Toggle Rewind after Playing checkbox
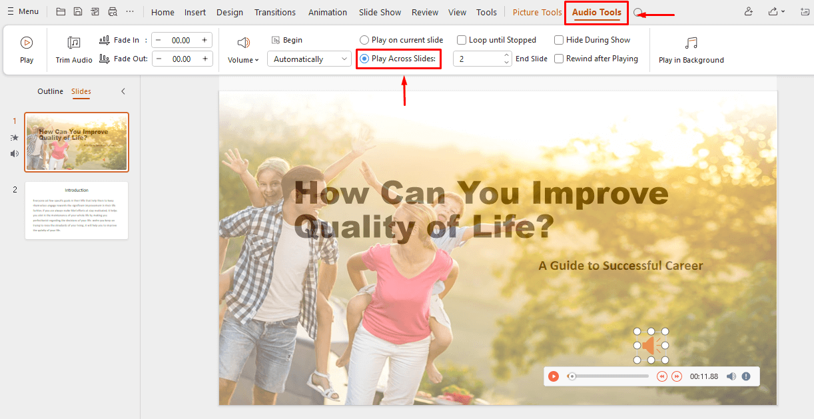 pyautogui.click(x=559, y=59)
